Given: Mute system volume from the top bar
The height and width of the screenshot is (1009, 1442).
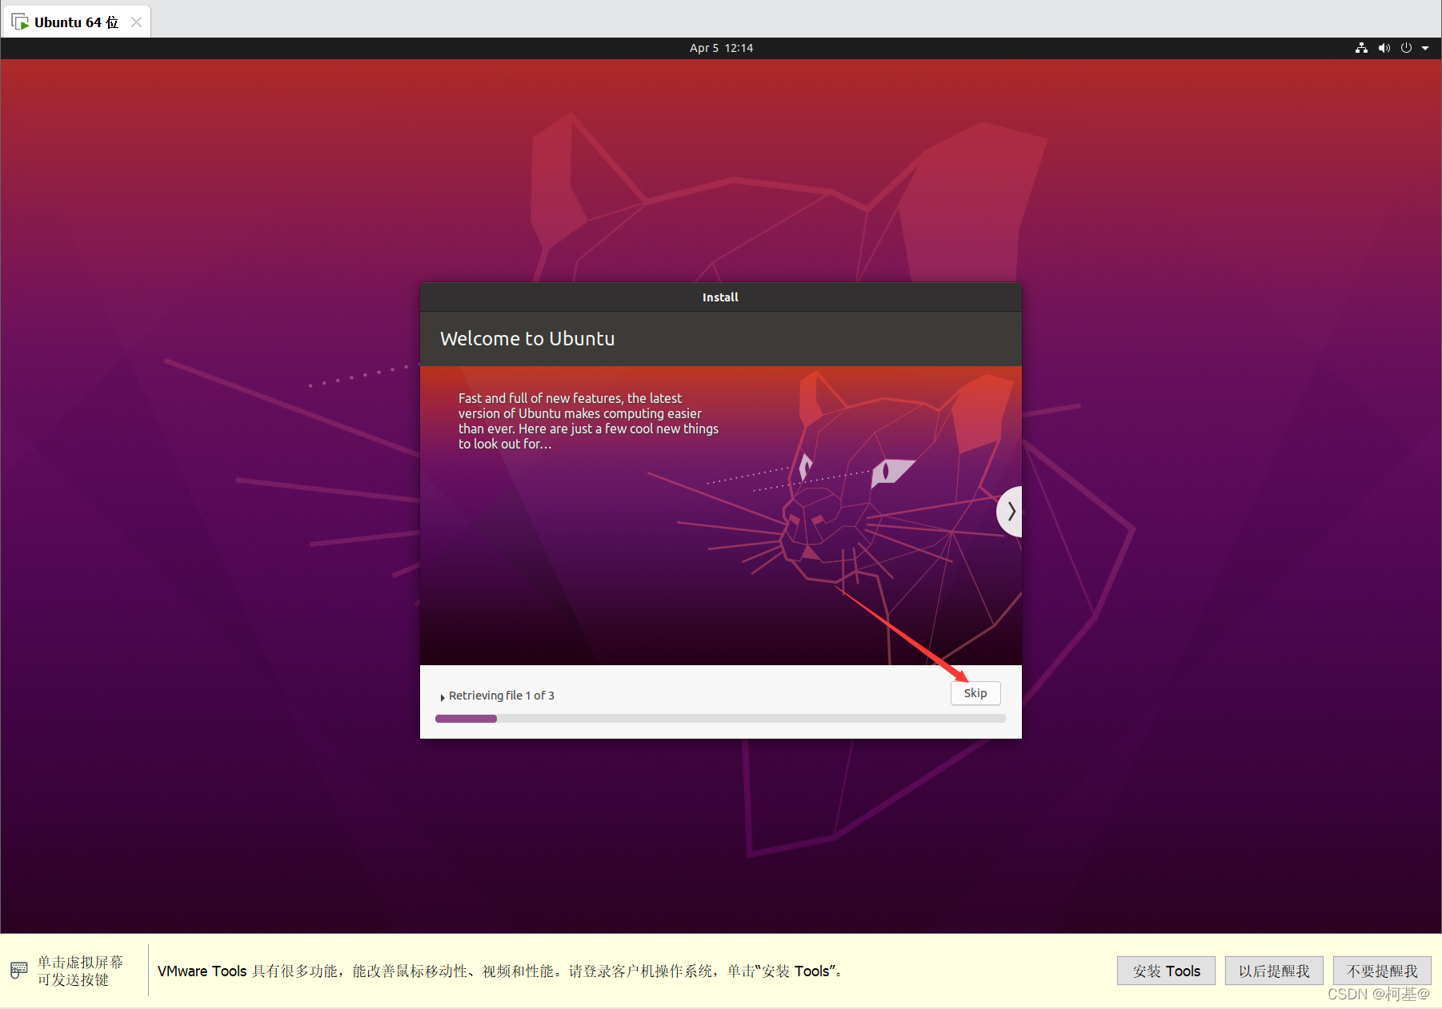Looking at the screenshot, I should pos(1384,48).
